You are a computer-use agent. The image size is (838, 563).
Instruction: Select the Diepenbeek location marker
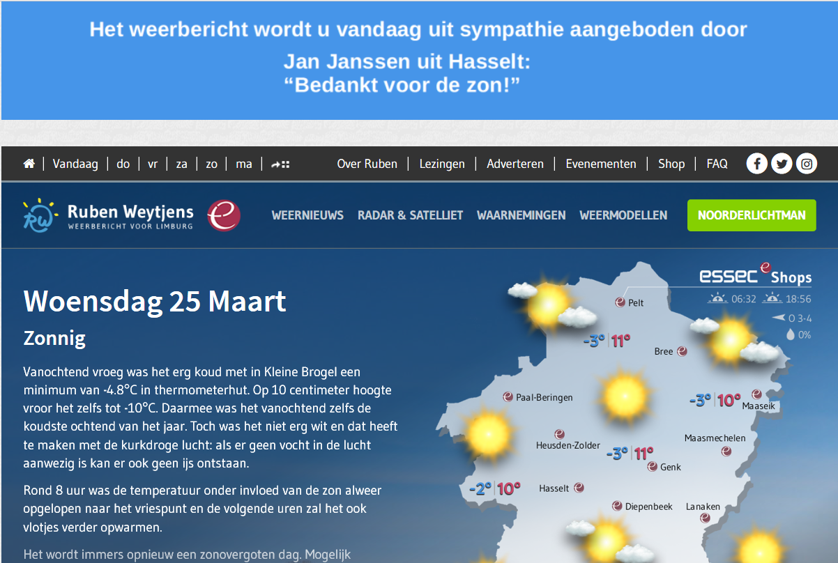click(x=617, y=507)
